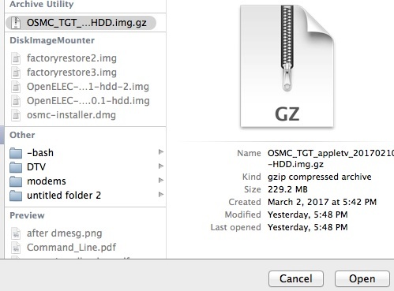Expand the -bash folder arrow
The image size is (394, 291).
[x=161, y=152]
